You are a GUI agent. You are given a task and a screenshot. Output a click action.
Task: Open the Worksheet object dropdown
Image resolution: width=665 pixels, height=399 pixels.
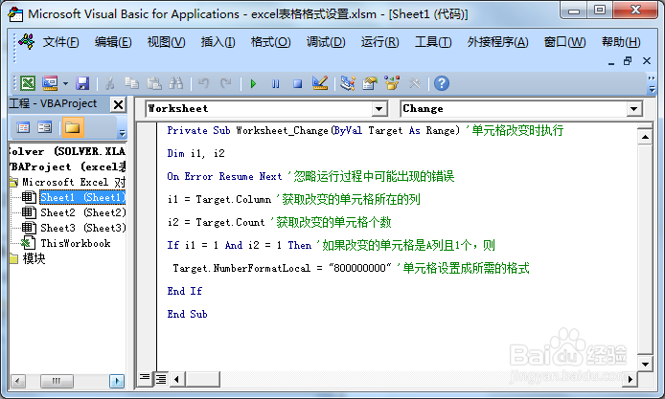[x=379, y=109]
